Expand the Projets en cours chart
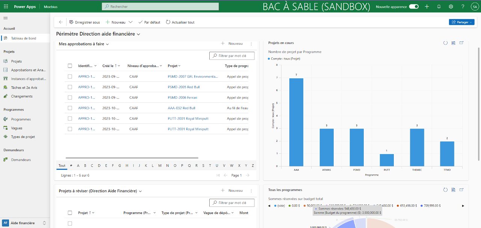481x228 pixels. click(x=461, y=43)
